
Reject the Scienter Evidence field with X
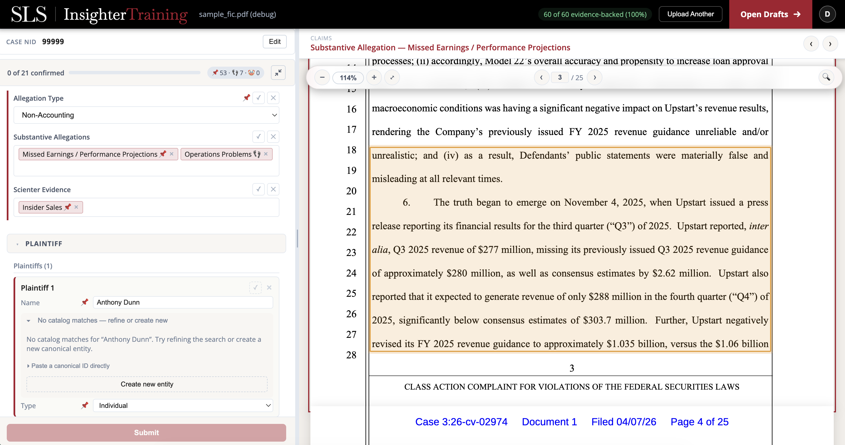coord(273,189)
